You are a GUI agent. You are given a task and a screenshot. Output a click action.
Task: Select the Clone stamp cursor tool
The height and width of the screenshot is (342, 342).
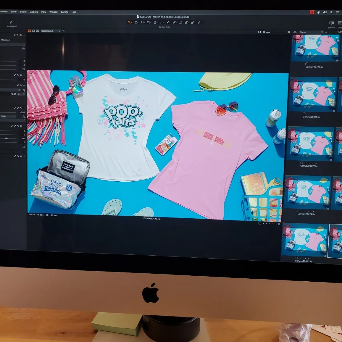pos(186,22)
